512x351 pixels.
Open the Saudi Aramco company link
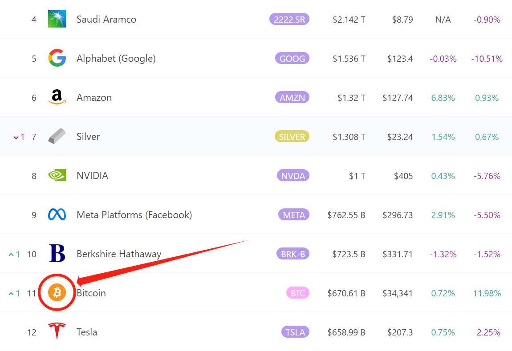(106, 20)
